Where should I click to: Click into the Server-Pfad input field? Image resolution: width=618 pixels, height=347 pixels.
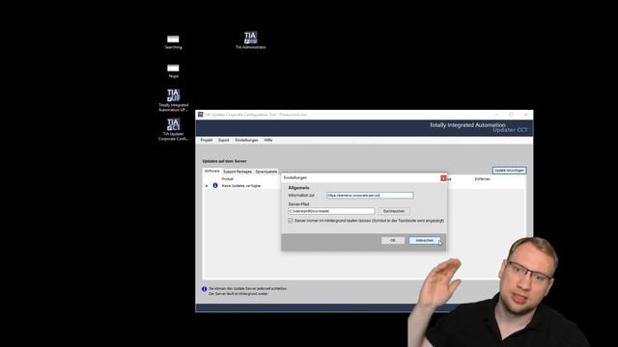(331, 211)
